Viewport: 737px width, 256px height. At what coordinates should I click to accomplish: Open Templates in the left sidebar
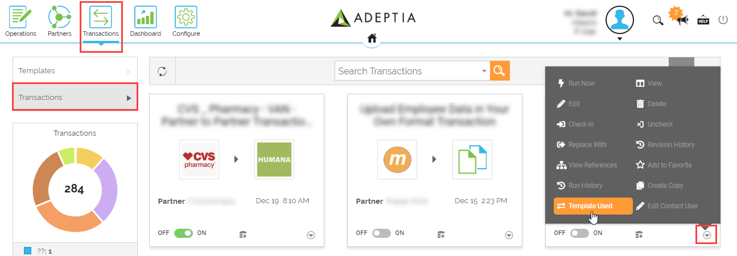point(75,71)
